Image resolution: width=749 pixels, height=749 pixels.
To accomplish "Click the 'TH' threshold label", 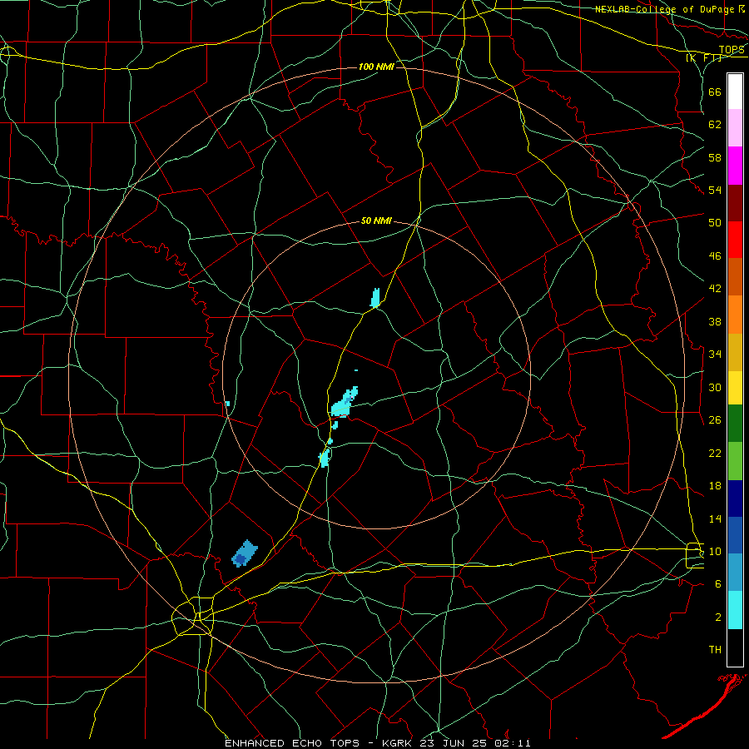I will pyautogui.click(x=715, y=650).
